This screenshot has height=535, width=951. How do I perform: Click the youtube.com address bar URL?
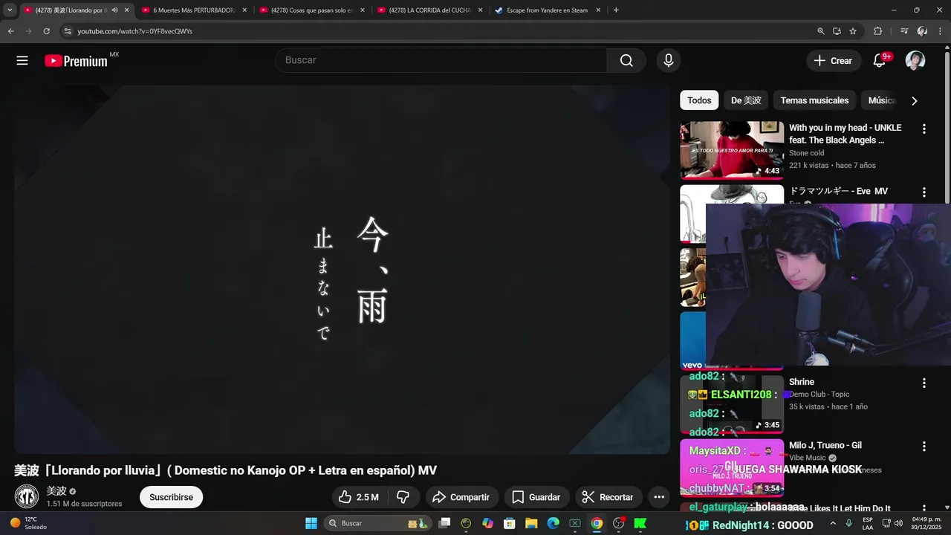coord(134,31)
